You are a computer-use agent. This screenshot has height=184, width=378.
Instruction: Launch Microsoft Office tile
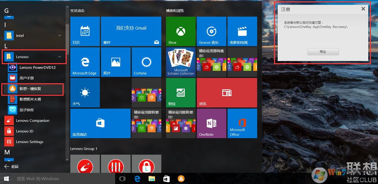242,123
